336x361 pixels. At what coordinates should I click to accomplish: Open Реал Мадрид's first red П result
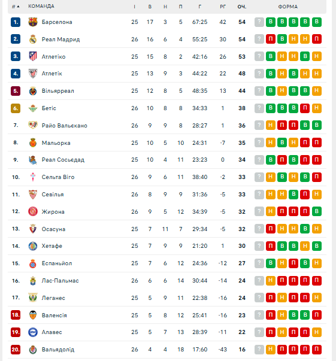click(x=271, y=39)
